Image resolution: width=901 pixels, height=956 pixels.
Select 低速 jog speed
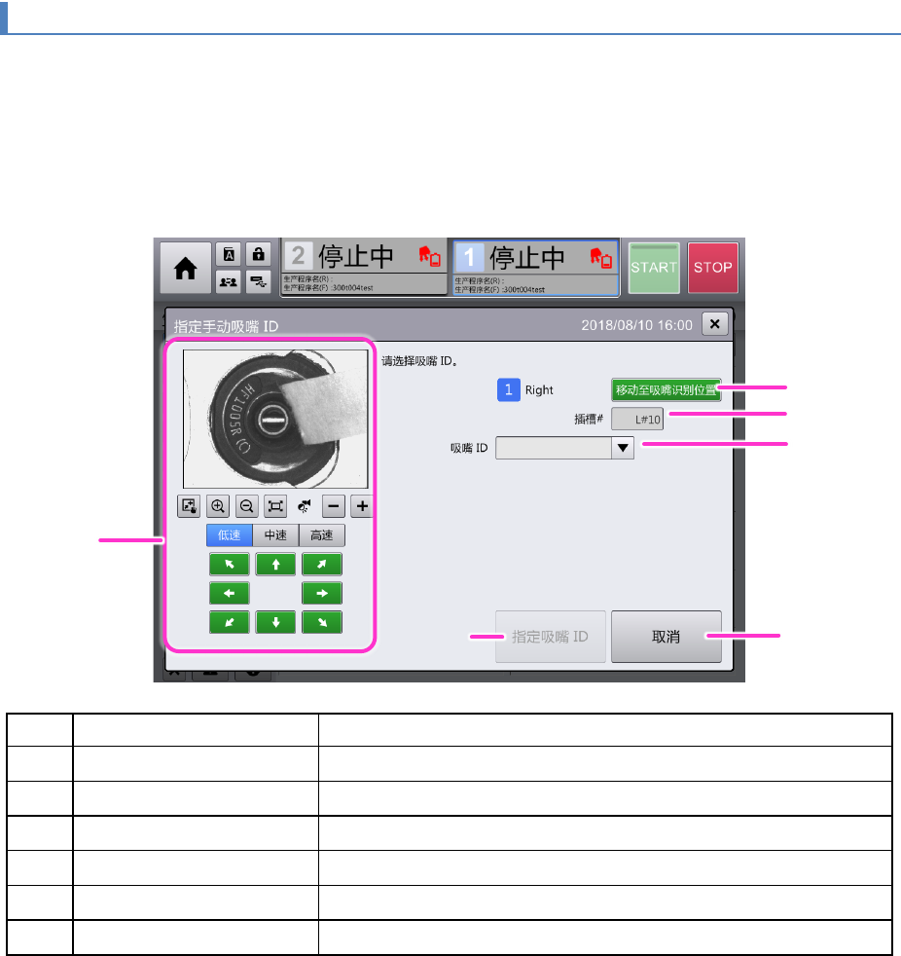(229, 535)
